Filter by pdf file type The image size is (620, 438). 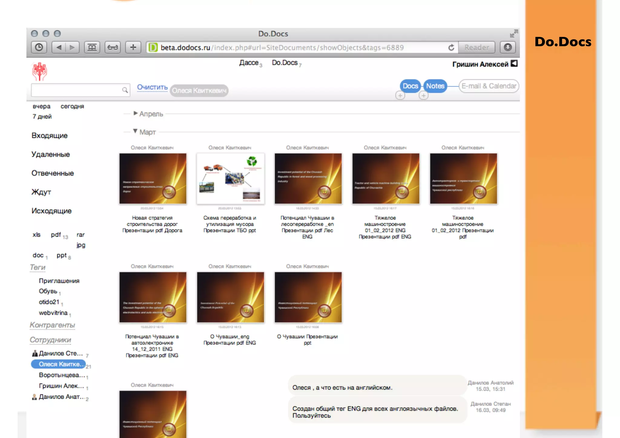pos(56,235)
